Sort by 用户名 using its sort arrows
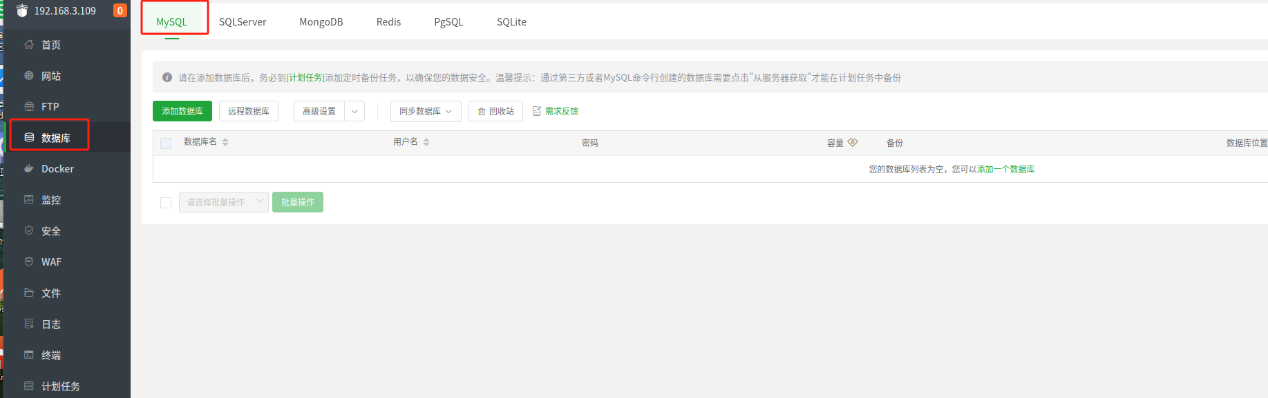 [426, 142]
